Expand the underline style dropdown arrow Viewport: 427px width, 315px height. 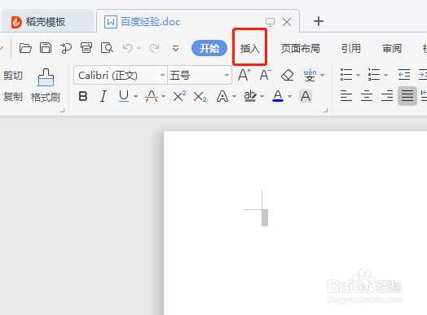click(135, 96)
